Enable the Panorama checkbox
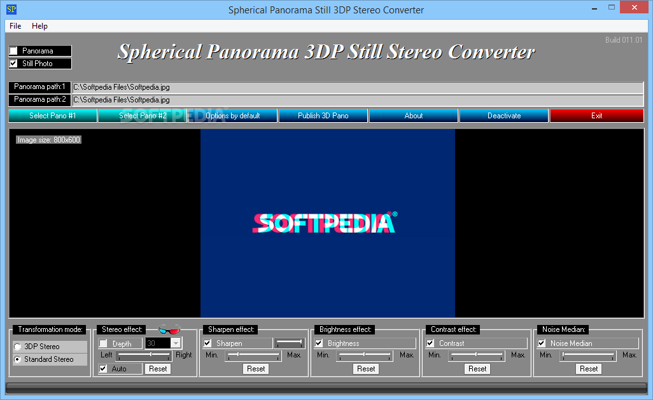Image resolution: width=653 pixels, height=400 pixels. point(14,51)
